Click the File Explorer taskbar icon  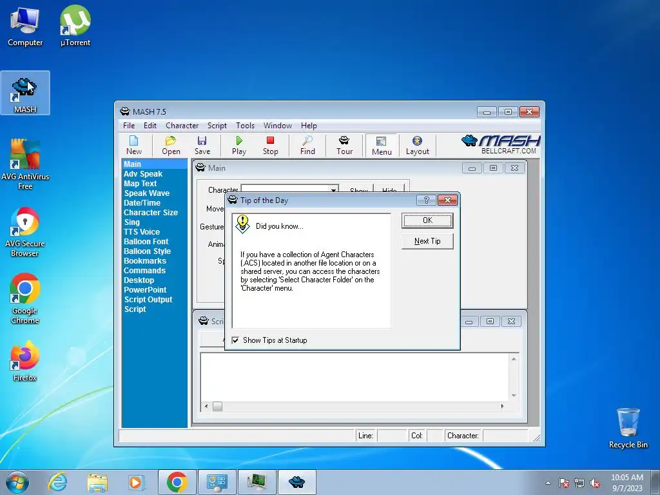[x=97, y=482]
